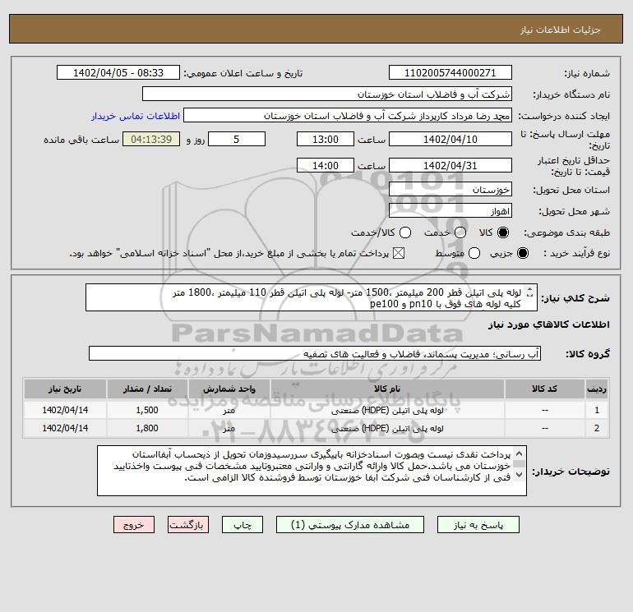
Task: Click the جزئیات اطلاعات نیاز page title
Action: (561, 30)
